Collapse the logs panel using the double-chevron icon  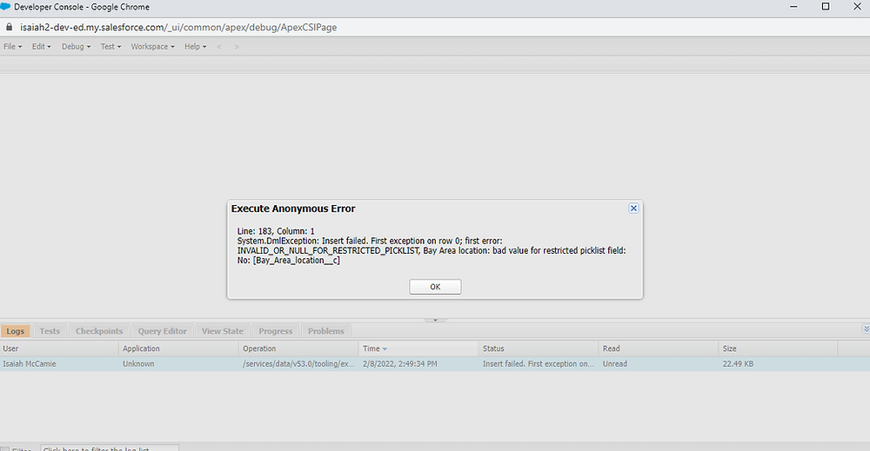866,329
